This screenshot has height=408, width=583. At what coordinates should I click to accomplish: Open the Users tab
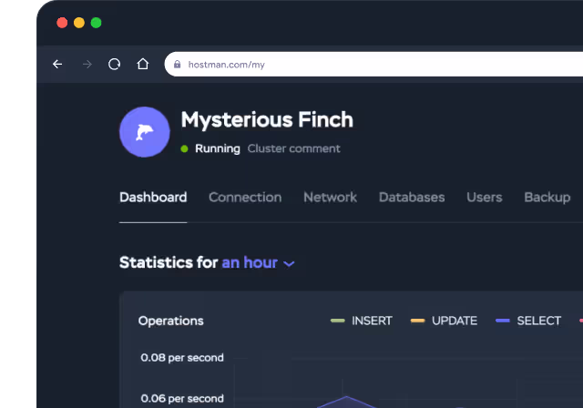point(485,198)
